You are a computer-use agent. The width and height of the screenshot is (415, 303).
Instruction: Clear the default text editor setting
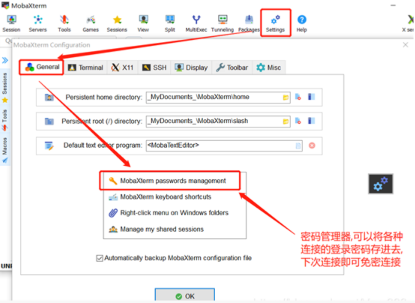click(x=312, y=146)
